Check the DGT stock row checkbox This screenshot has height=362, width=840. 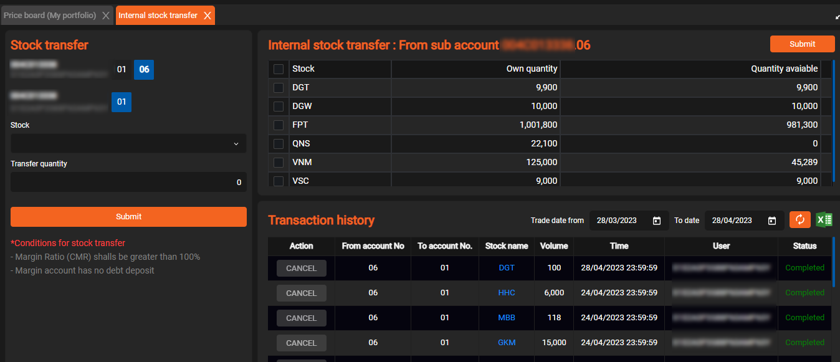pyautogui.click(x=279, y=88)
